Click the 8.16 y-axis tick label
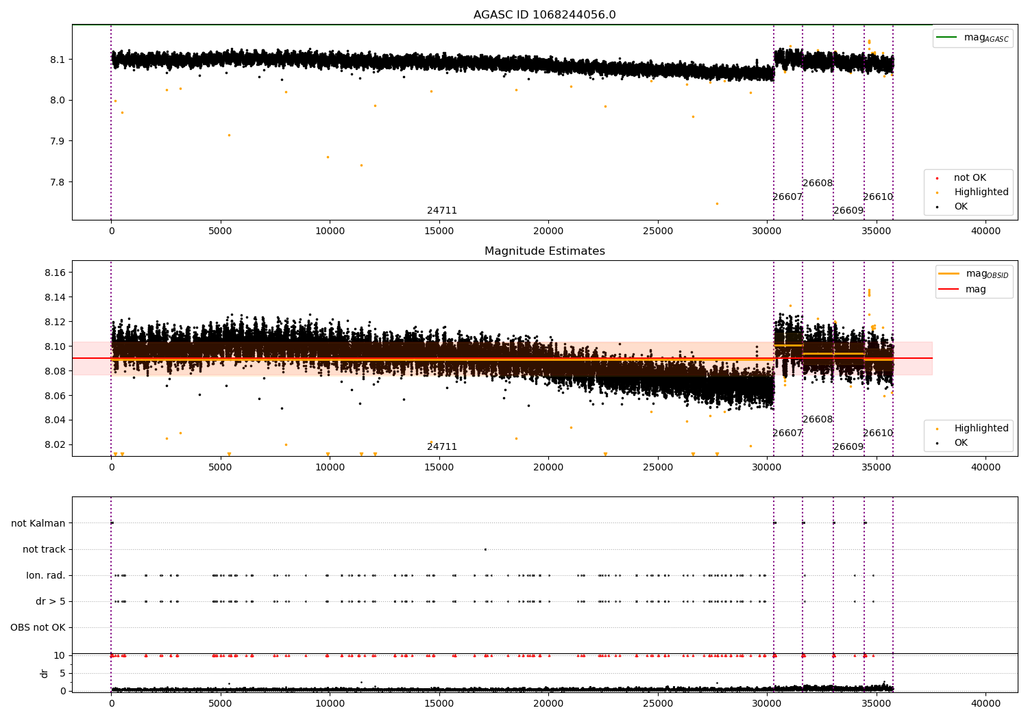The width and height of the screenshot is (1028, 719). tap(55, 273)
